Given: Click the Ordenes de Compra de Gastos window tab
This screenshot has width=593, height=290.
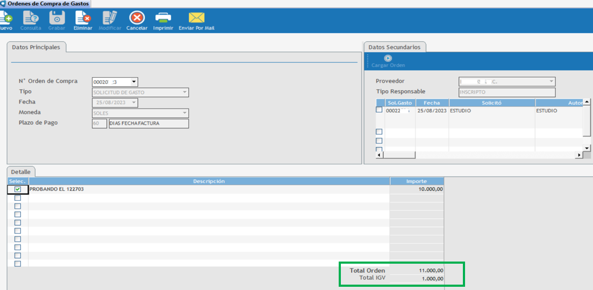Looking at the screenshot, I should (46, 4).
